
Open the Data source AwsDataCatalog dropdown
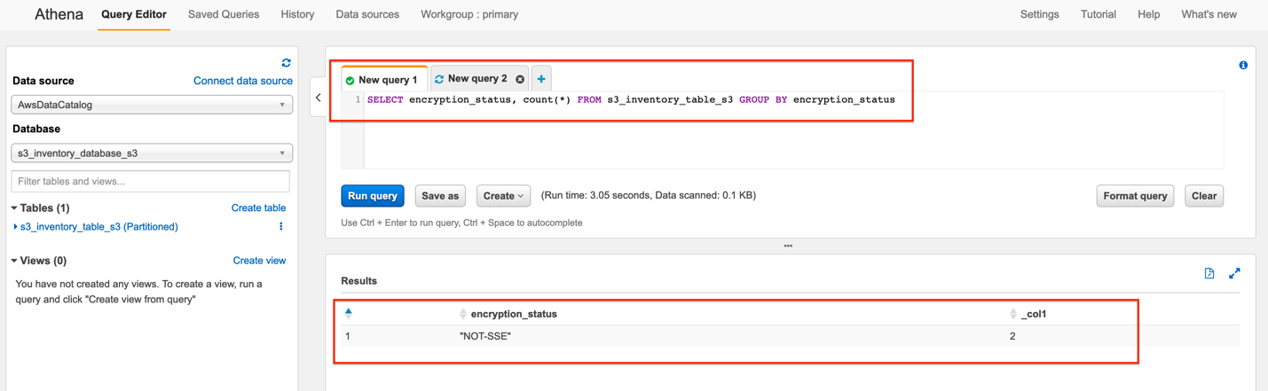tap(152, 105)
